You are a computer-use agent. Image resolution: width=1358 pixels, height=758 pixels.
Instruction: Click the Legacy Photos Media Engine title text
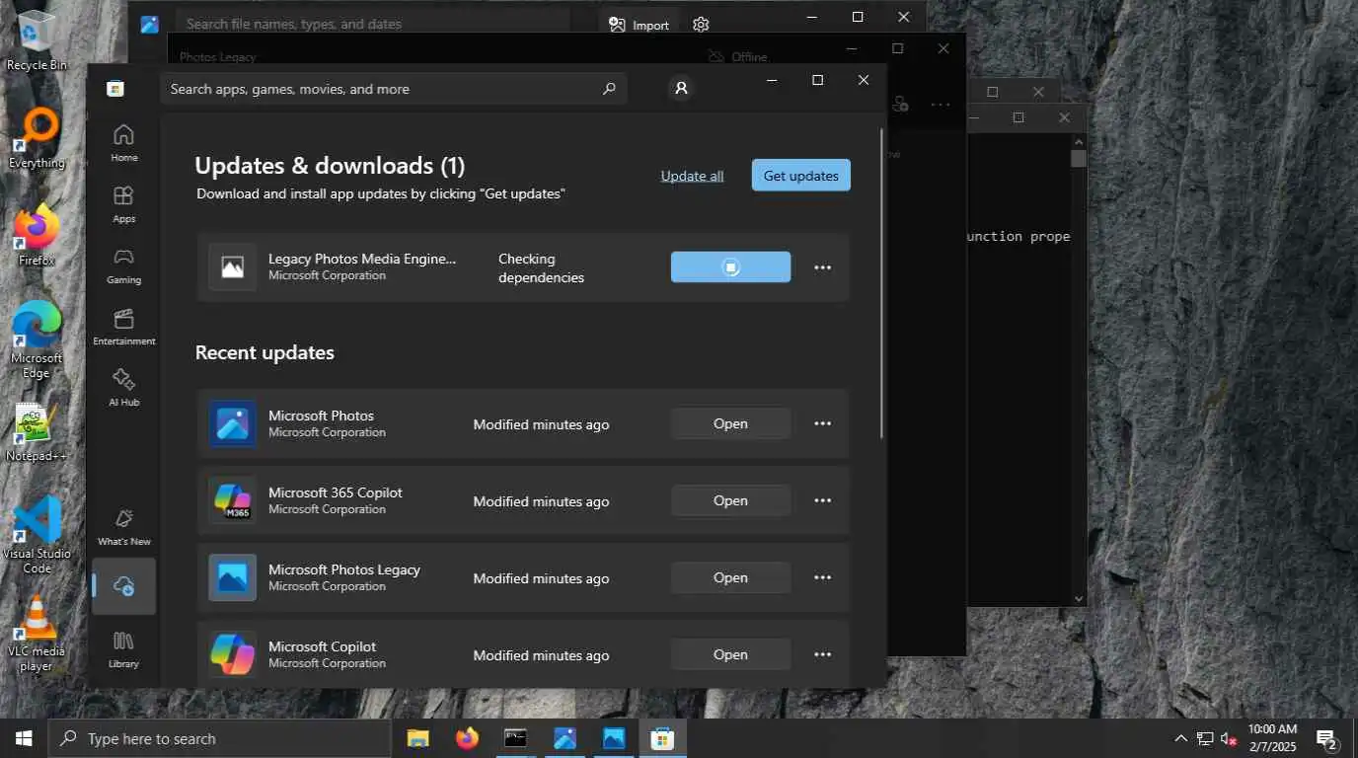click(x=362, y=259)
